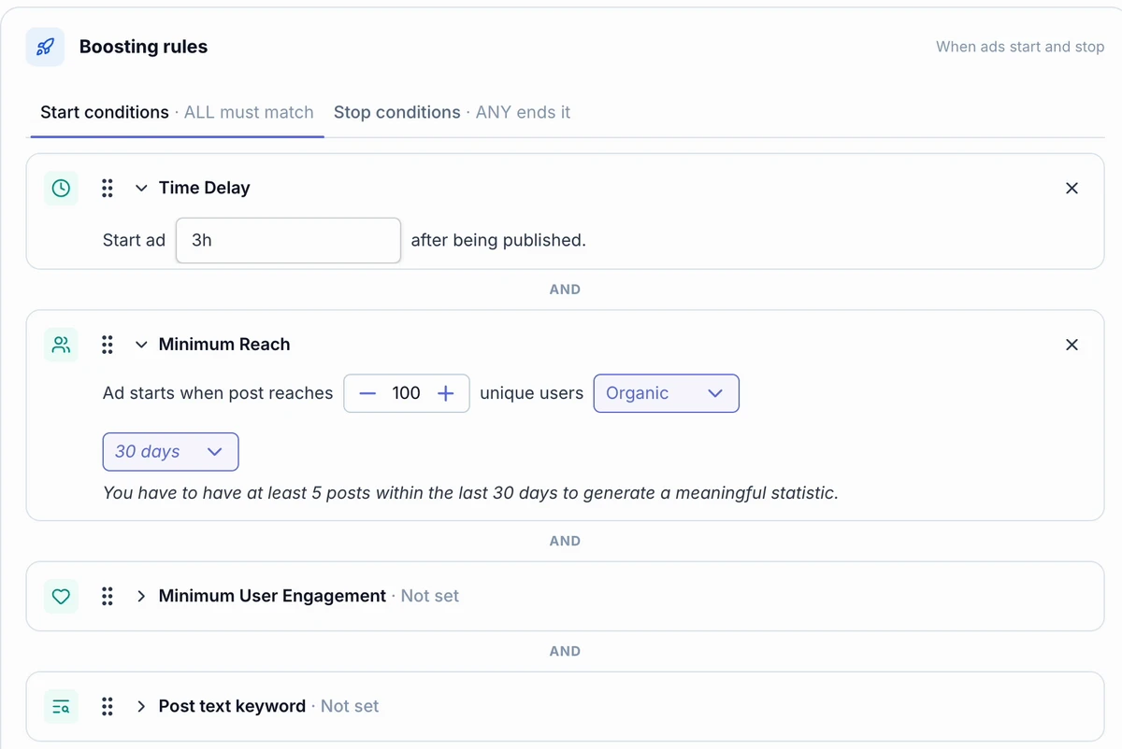The width and height of the screenshot is (1122, 749).
Task: Collapse the Time Delay section
Action: tap(141, 188)
